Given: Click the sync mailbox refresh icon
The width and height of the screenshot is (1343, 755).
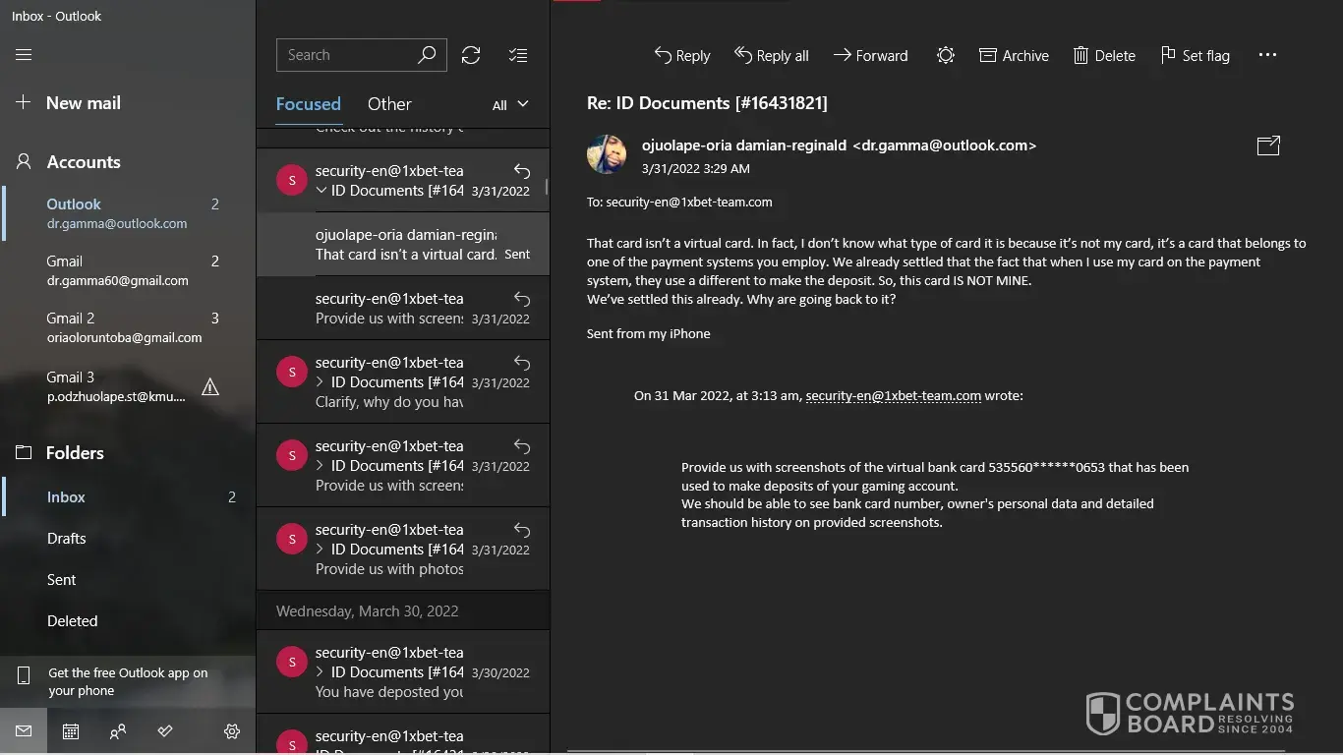Looking at the screenshot, I should tap(471, 55).
